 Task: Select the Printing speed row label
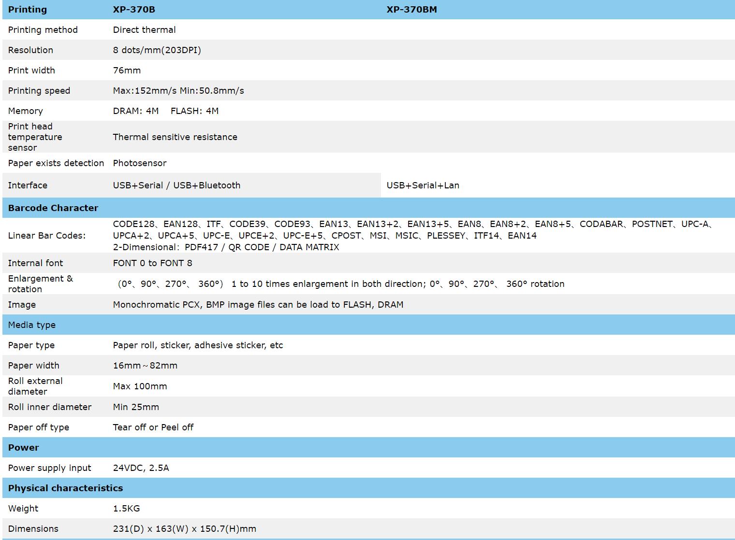(39, 91)
